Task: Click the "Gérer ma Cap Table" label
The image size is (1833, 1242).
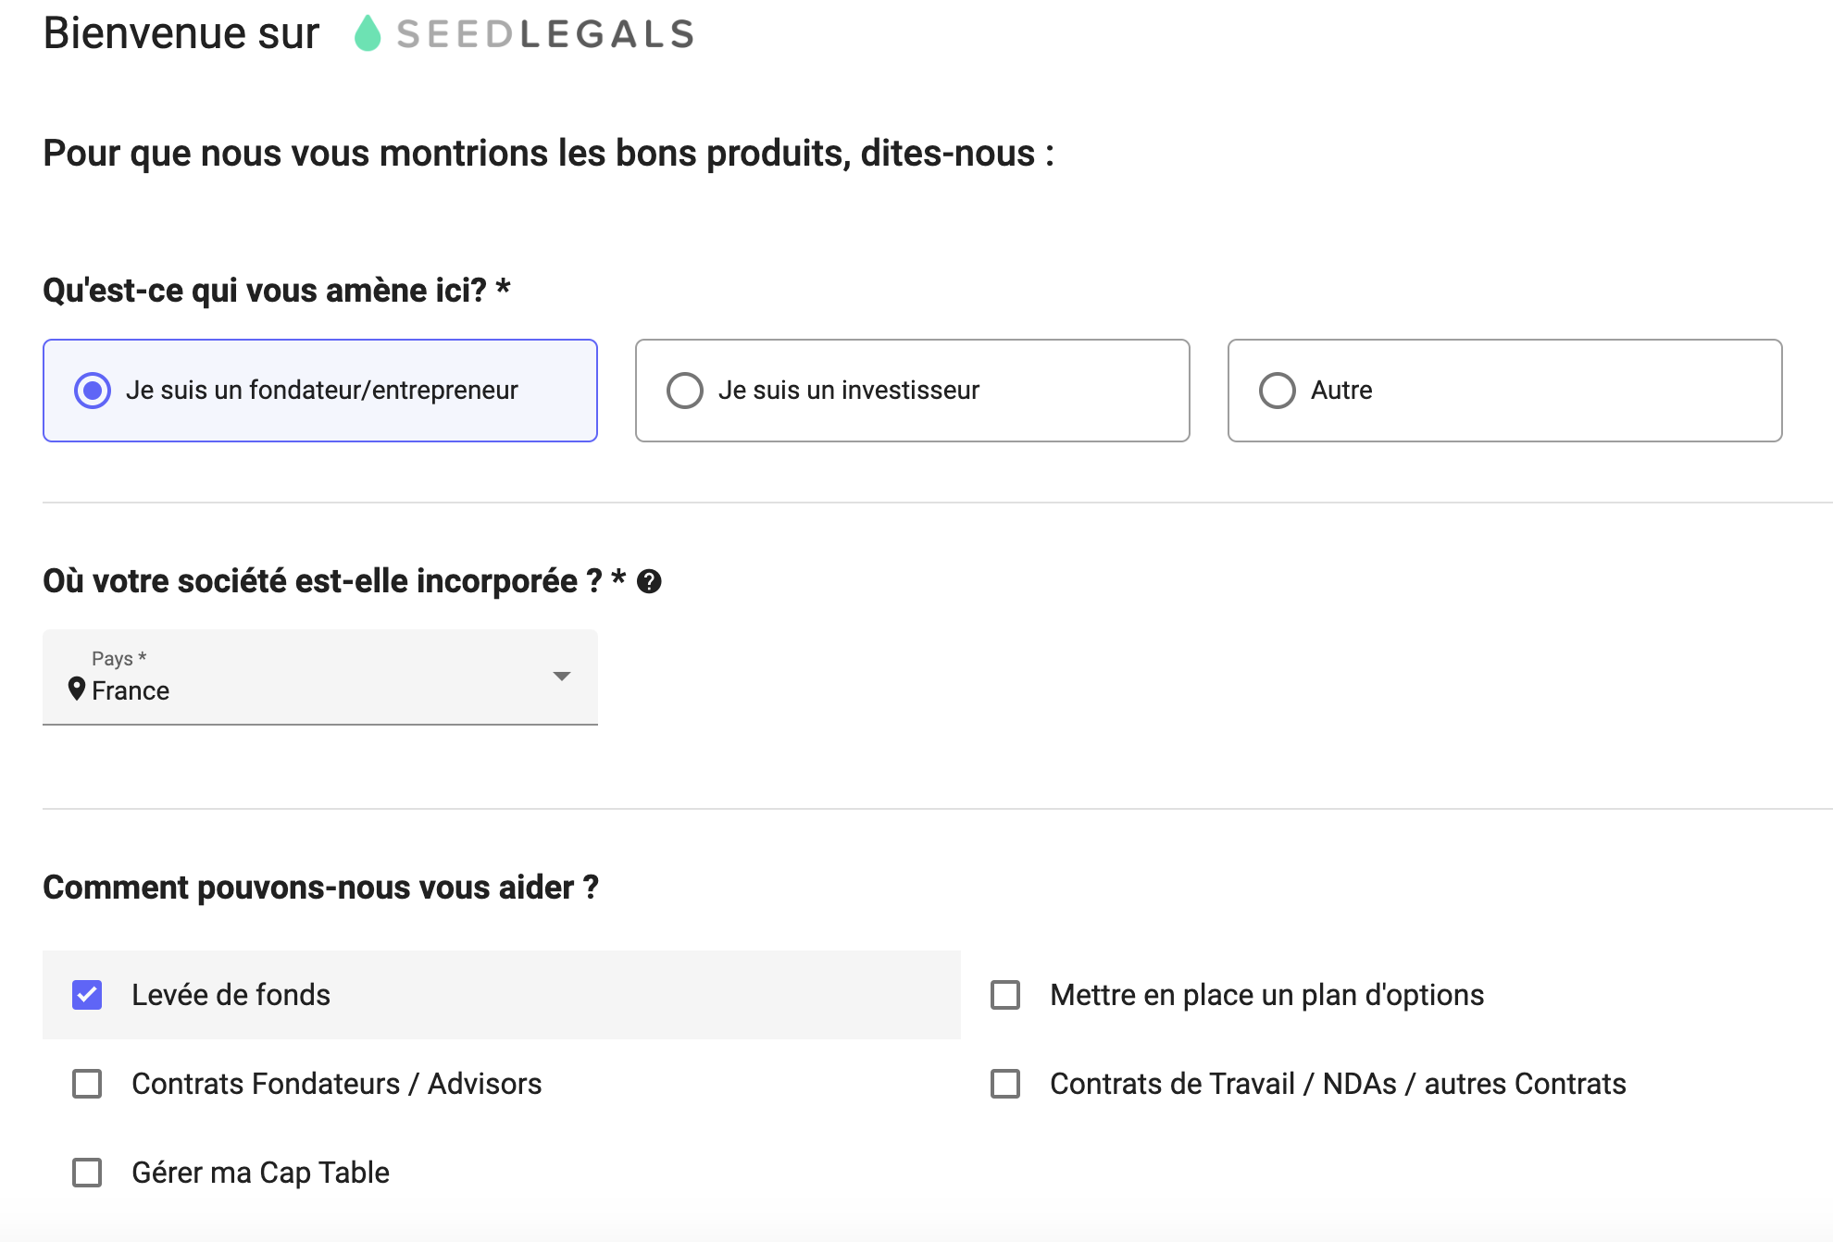Action: [260, 1173]
